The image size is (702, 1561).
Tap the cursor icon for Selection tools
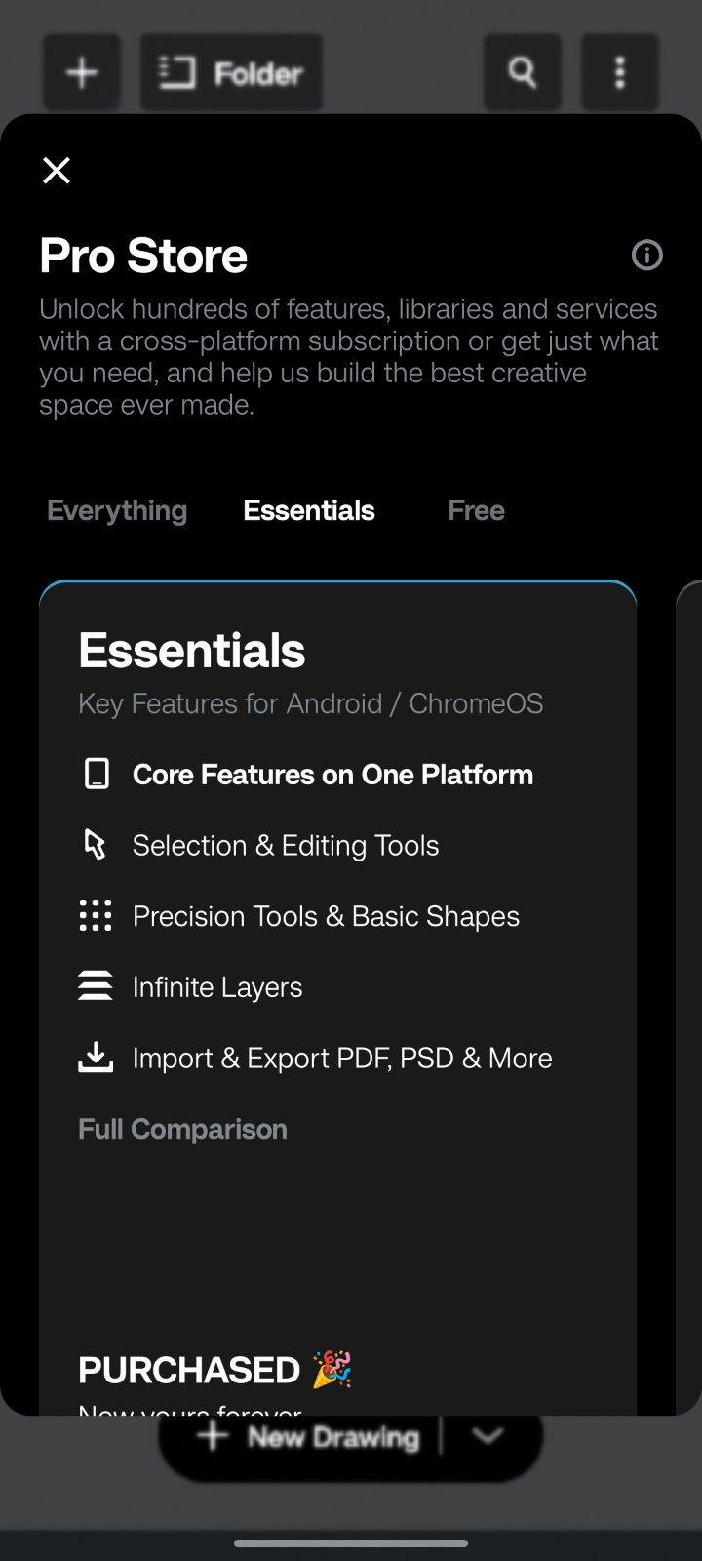pos(95,845)
